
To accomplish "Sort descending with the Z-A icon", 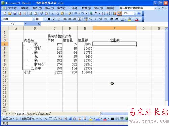I will pyautogui.click(x=108, y=13).
